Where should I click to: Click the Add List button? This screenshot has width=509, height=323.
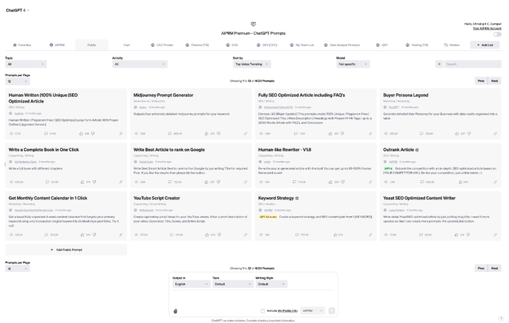485,45
